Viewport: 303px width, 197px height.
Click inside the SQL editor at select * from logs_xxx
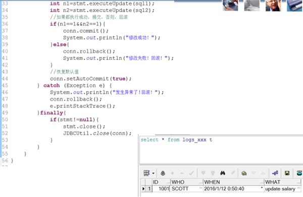click(x=176, y=140)
